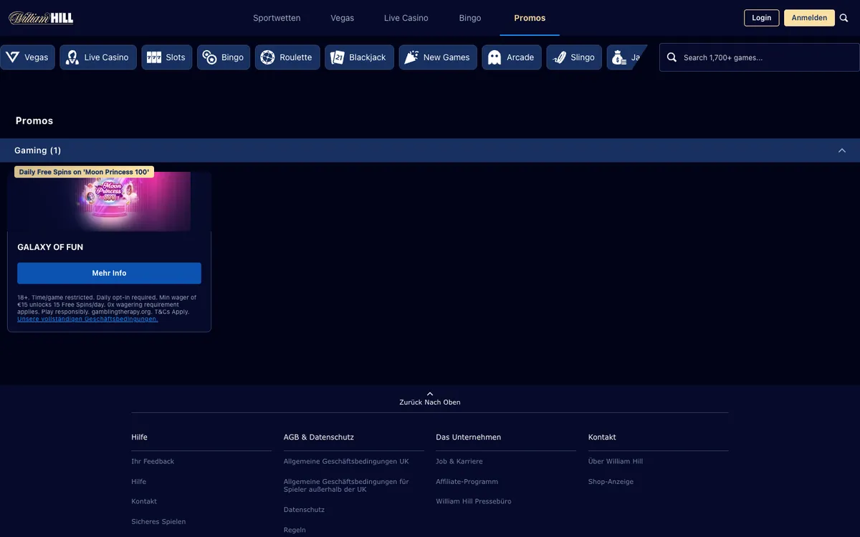Open Allgemeine Geschäftsbedingungen UK link

(346, 461)
